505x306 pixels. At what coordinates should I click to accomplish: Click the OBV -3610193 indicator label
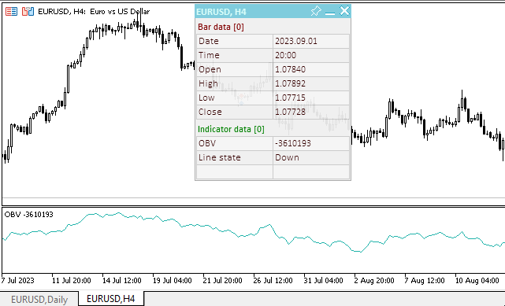click(x=28, y=215)
